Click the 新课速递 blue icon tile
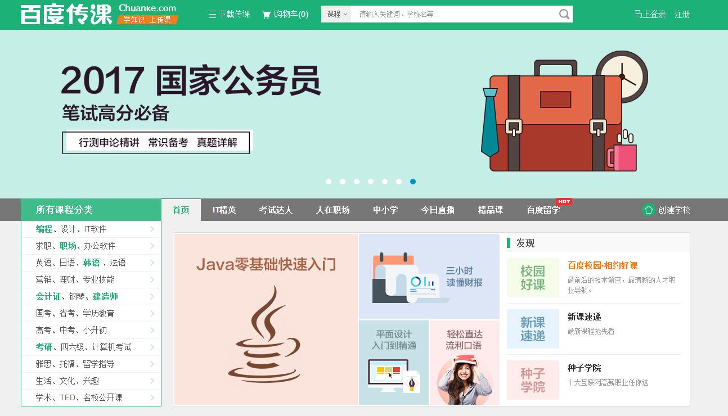Screen dimensions: 728x416 (x=532, y=328)
